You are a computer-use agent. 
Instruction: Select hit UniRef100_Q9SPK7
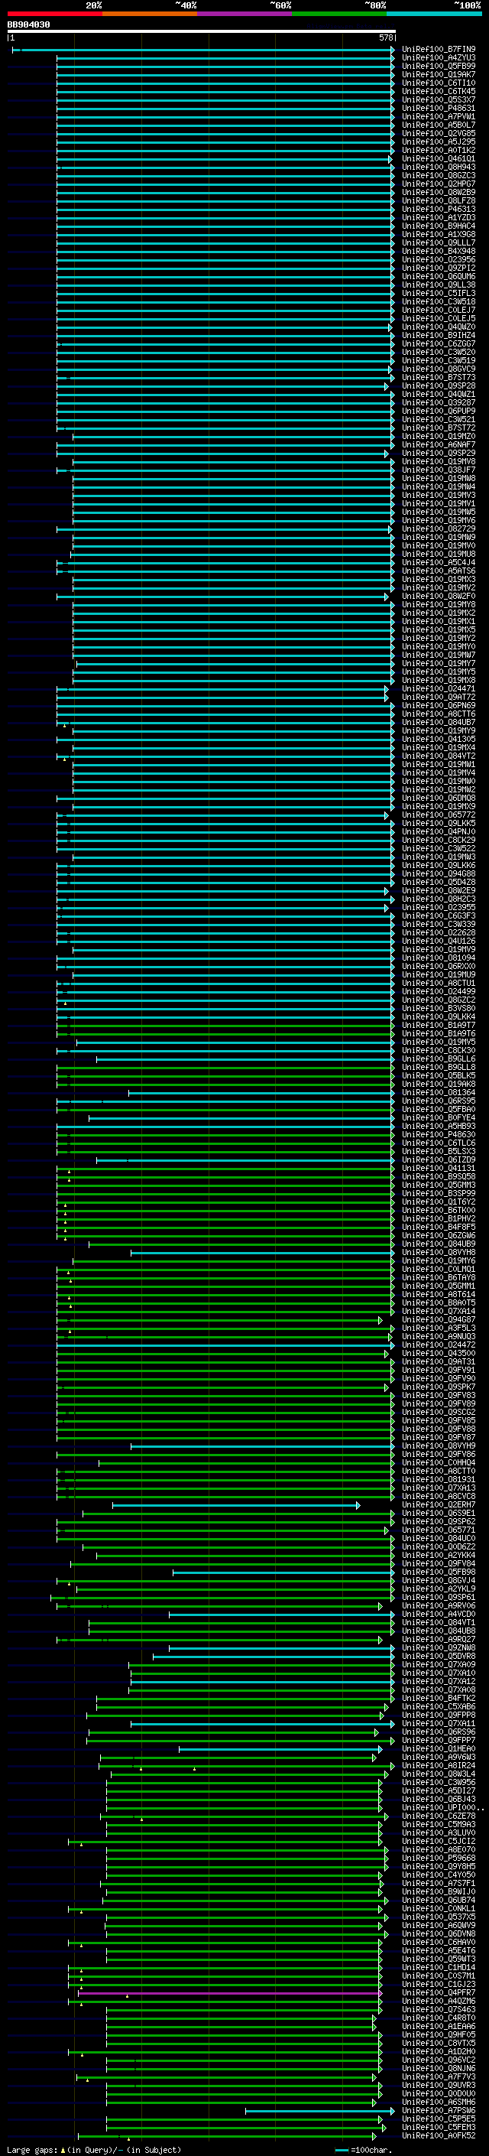(438, 1387)
